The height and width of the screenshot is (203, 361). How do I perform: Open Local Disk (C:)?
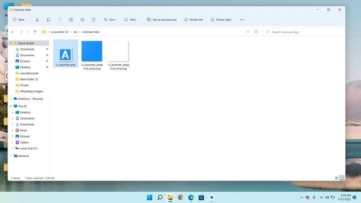point(29,148)
